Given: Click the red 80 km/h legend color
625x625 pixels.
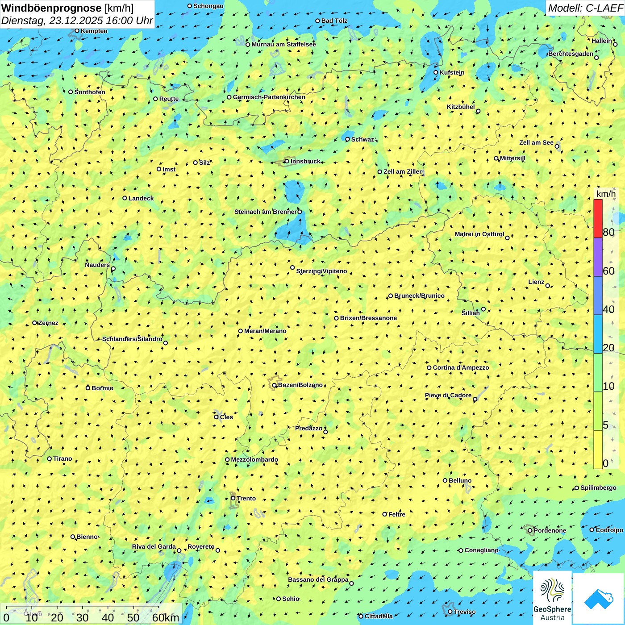Looking at the screenshot, I should 598,218.
